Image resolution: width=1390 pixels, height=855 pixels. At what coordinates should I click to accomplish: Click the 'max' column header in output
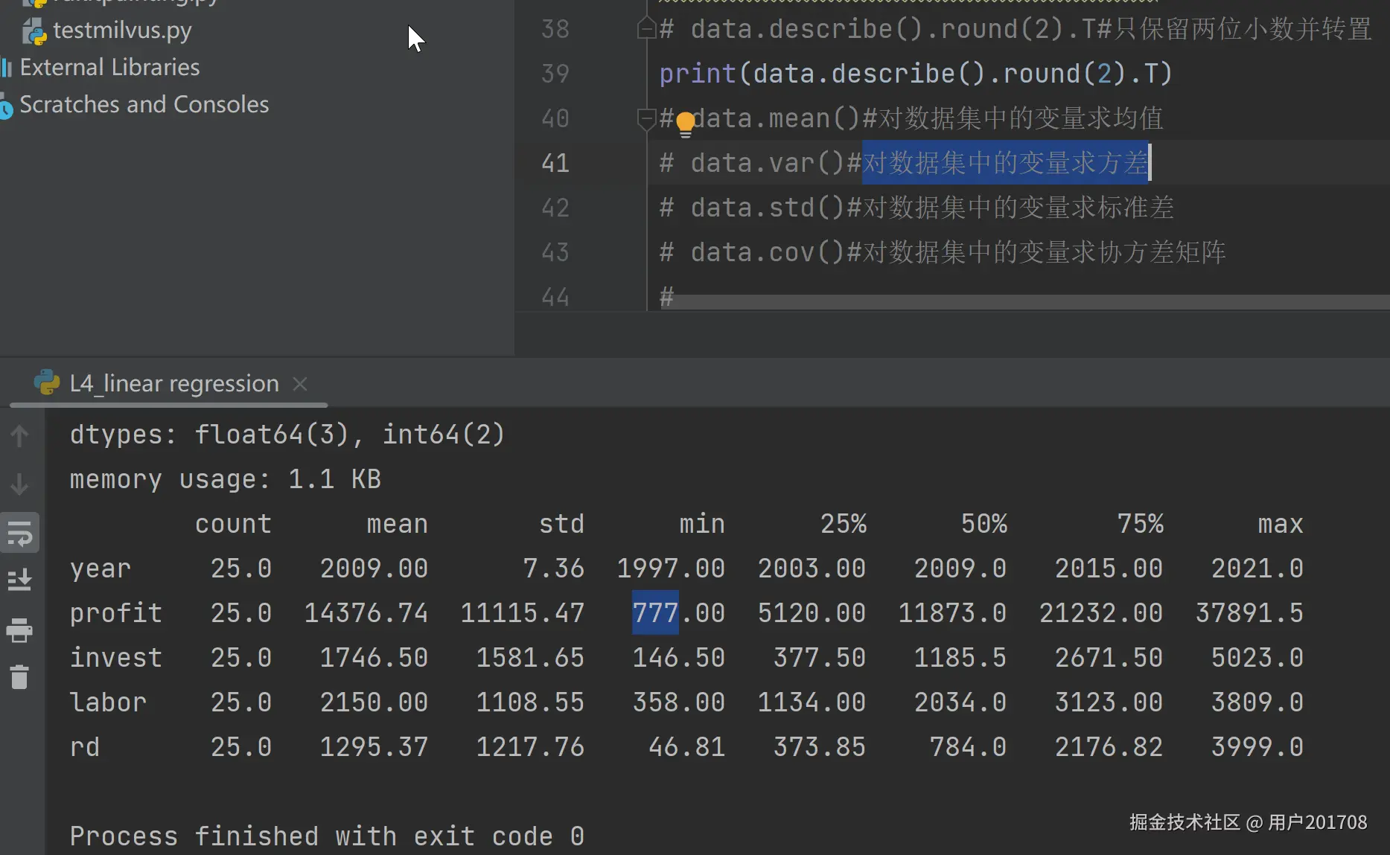(x=1281, y=524)
